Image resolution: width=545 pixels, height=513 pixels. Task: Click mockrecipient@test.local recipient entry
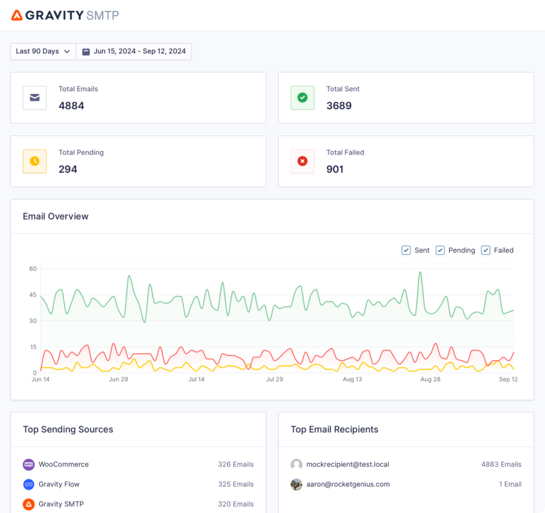pyautogui.click(x=348, y=464)
